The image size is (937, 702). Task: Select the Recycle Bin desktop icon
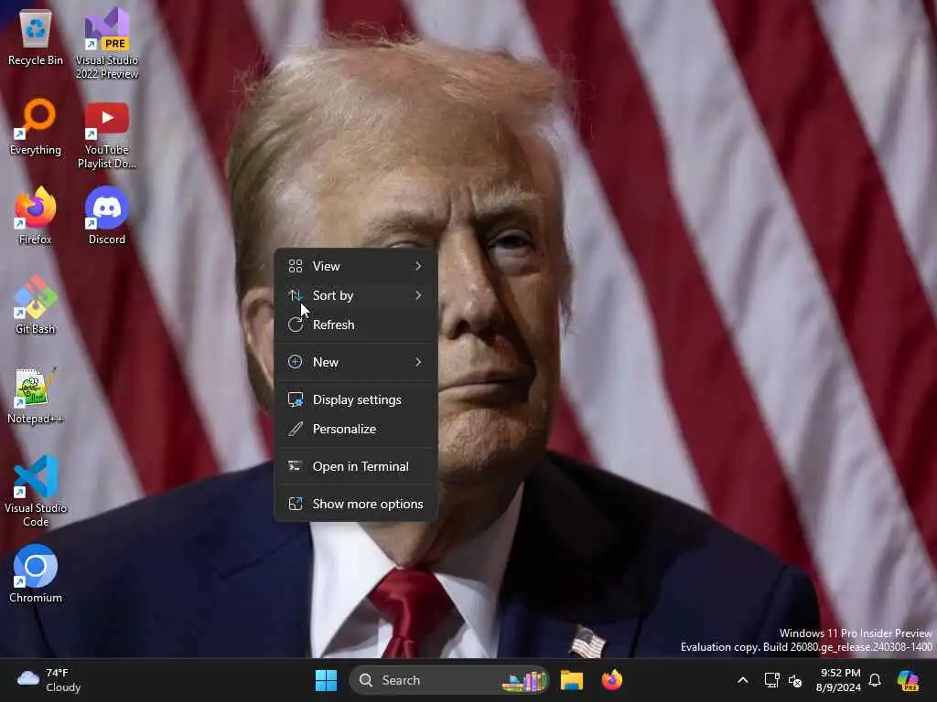tap(36, 37)
